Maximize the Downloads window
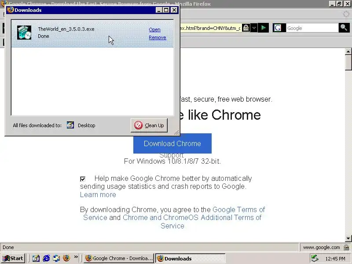 [166, 10]
